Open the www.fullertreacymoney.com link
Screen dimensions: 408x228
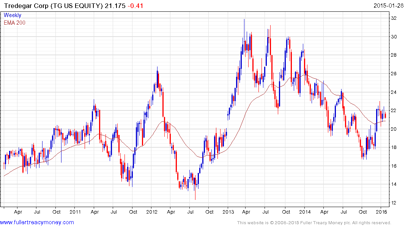coord(37,222)
